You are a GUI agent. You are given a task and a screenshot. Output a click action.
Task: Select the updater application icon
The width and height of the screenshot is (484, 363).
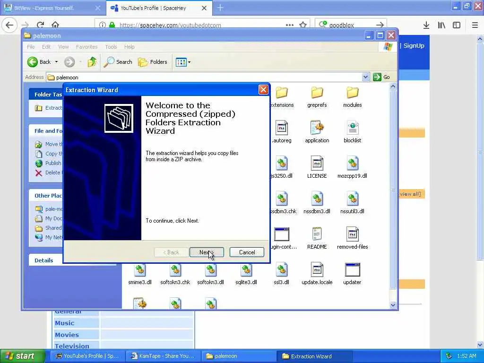[352, 269]
